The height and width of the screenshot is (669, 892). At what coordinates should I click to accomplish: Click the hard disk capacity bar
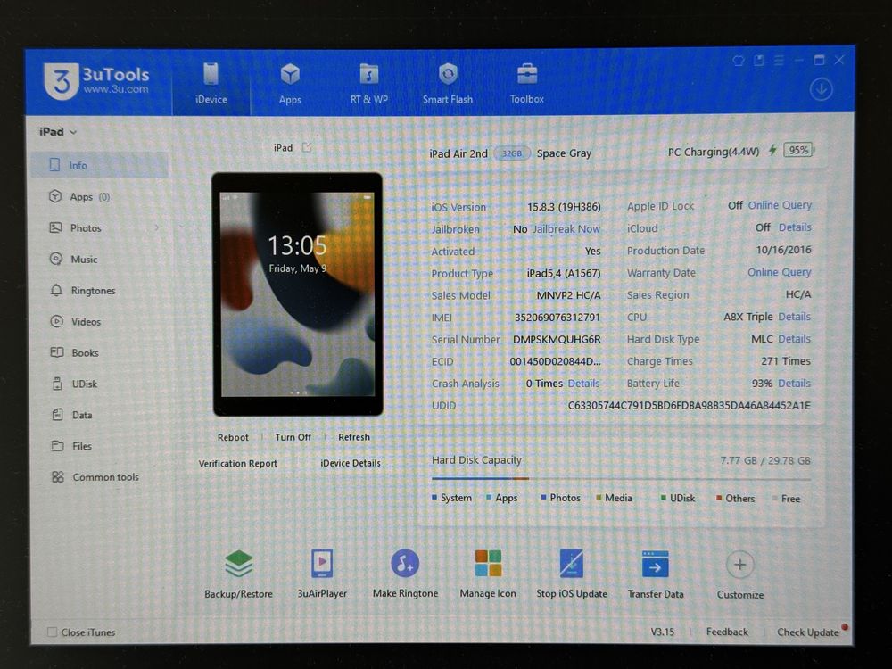(x=621, y=479)
